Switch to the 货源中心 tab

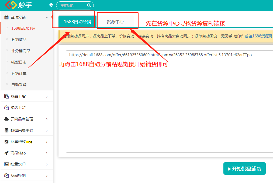[x=115, y=22]
